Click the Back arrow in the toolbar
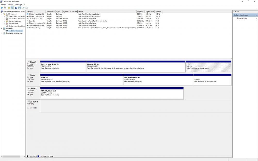This screenshot has height=161, width=258. 2,8
